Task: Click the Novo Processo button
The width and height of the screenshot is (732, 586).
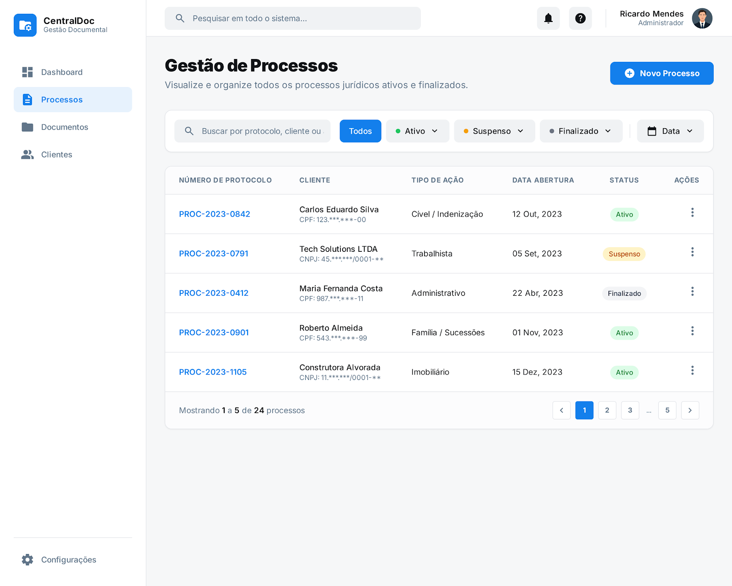Action: pyautogui.click(x=662, y=73)
